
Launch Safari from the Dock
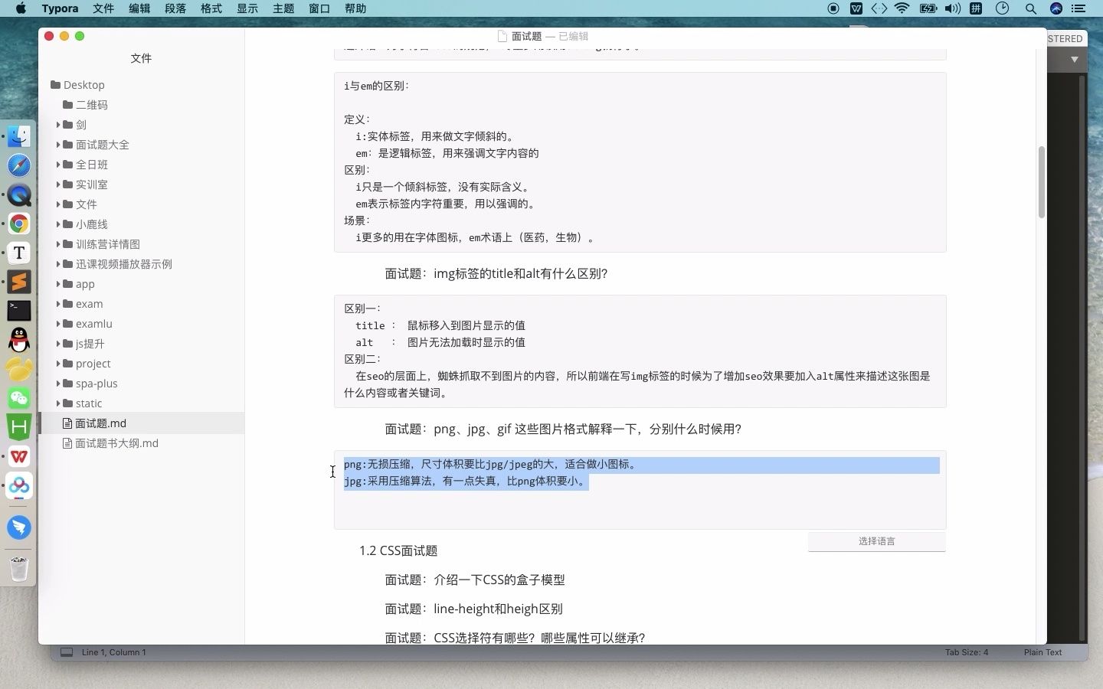[19, 165]
